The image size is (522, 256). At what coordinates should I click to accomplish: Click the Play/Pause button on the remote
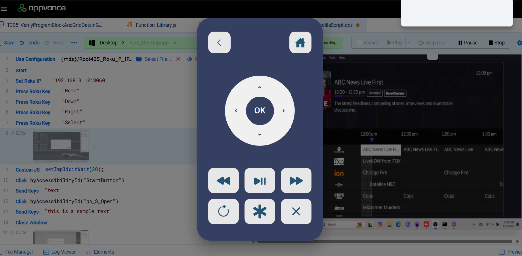(260, 181)
